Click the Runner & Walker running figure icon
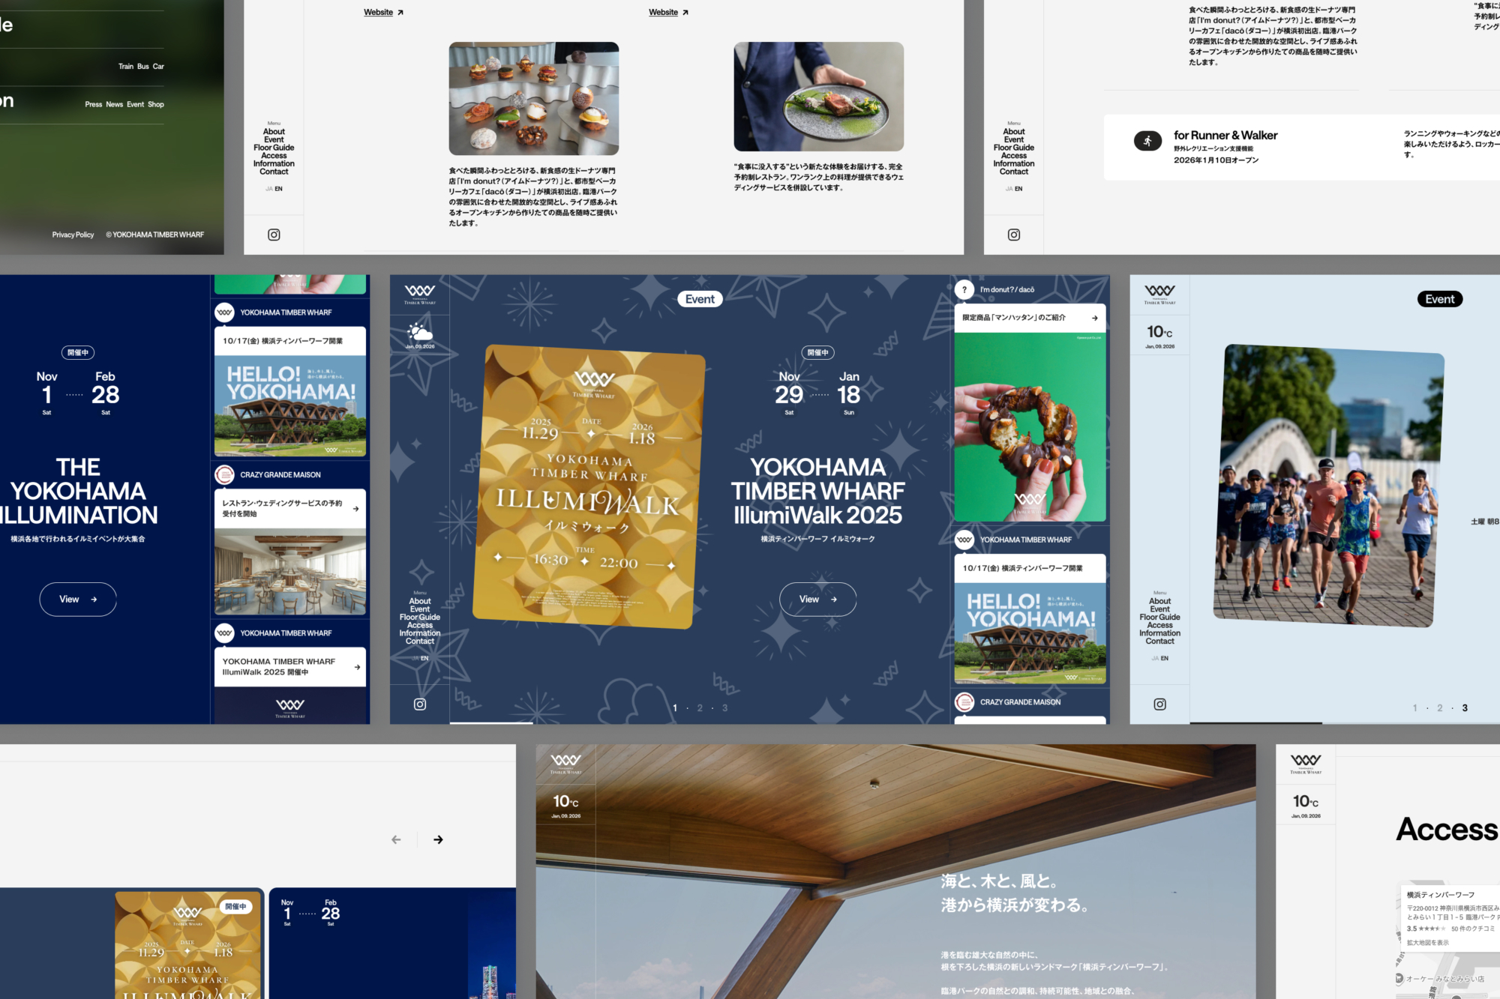 coord(1147,141)
